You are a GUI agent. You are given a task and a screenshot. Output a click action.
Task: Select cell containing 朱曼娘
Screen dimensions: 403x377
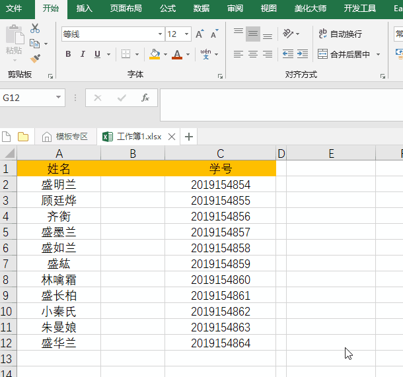(x=59, y=327)
